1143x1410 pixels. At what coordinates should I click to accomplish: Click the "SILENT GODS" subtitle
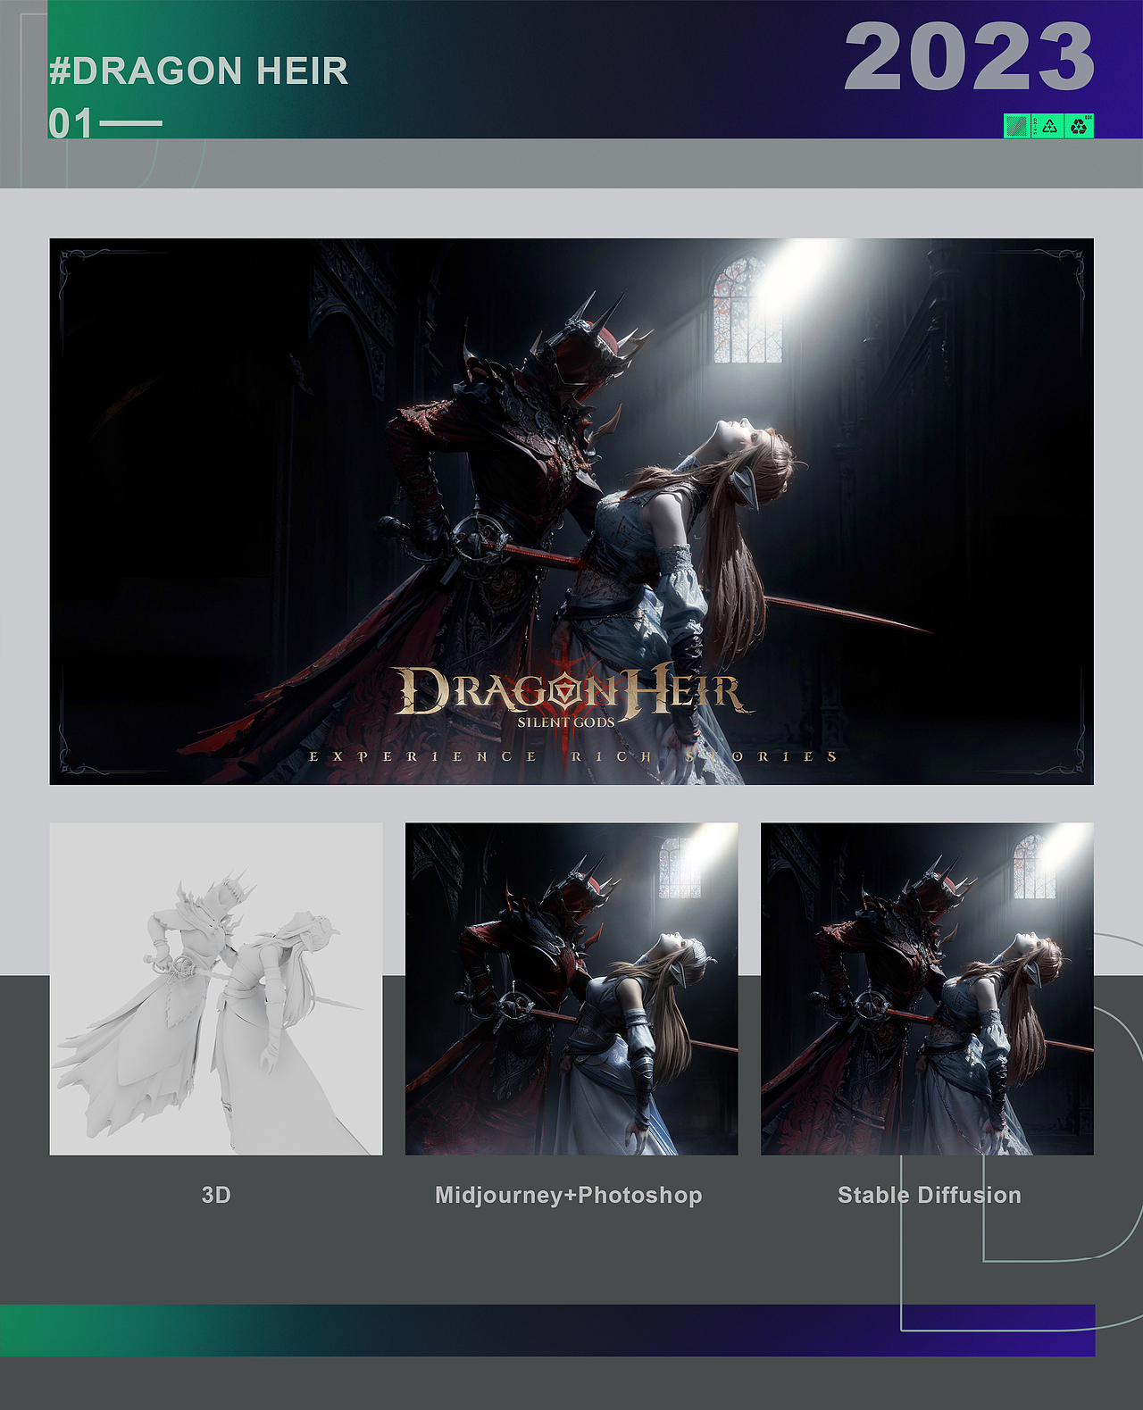click(566, 722)
